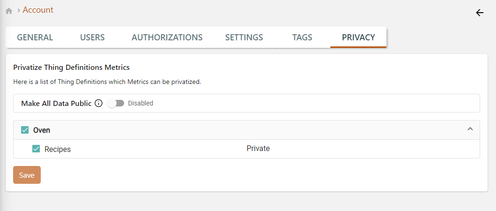496x211 pixels.
Task: Open the Tags tab
Action: tap(302, 38)
